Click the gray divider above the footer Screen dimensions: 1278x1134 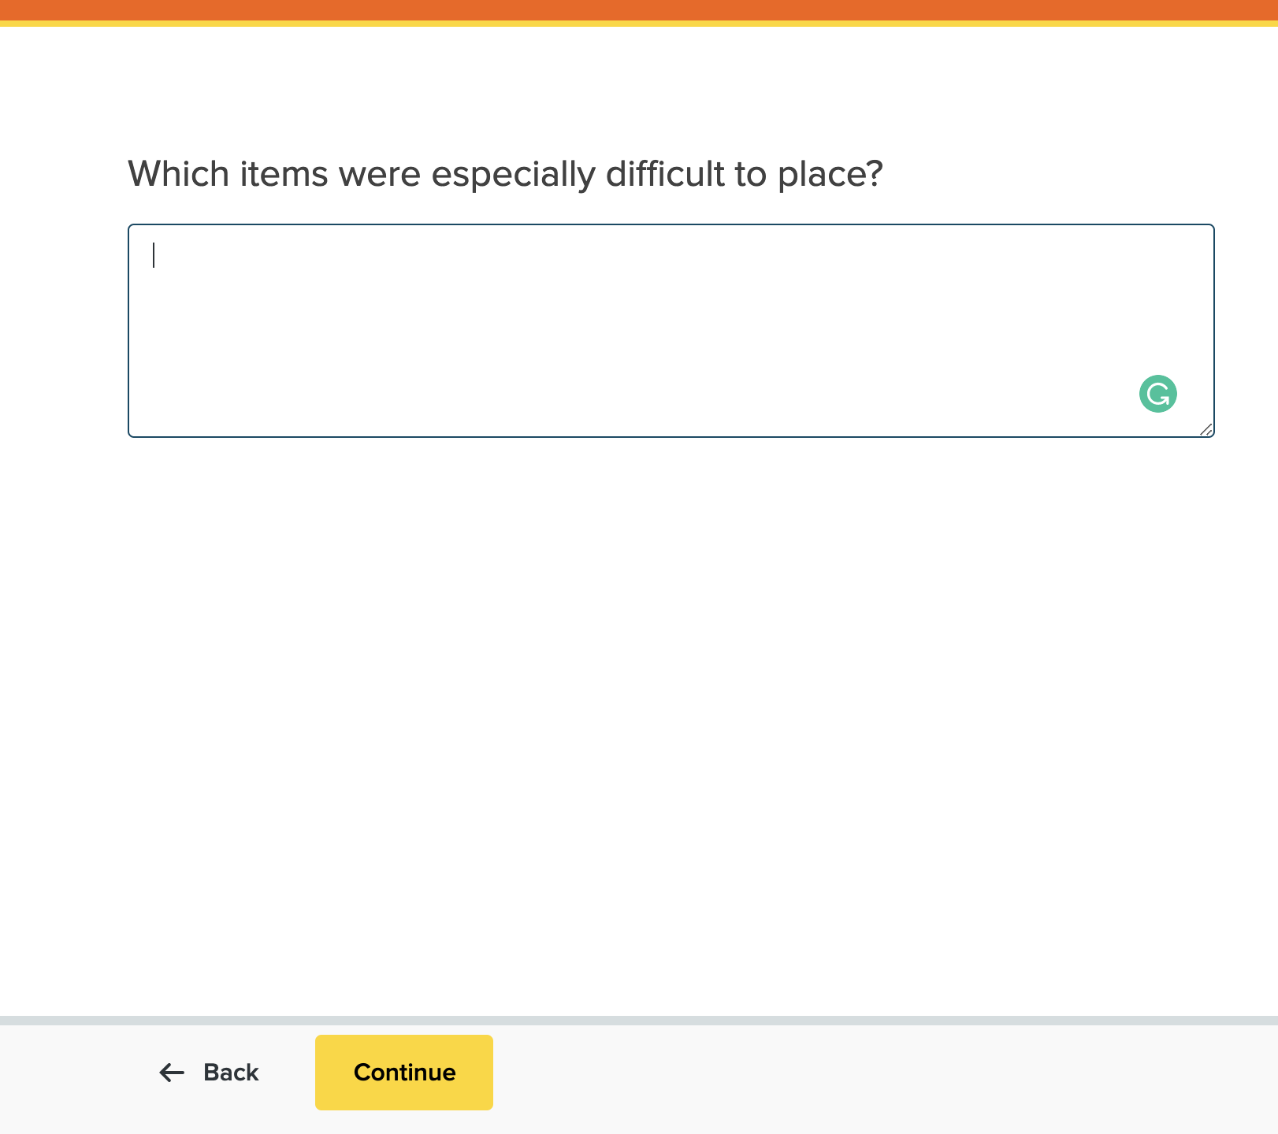pyautogui.click(x=639, y=1021)
